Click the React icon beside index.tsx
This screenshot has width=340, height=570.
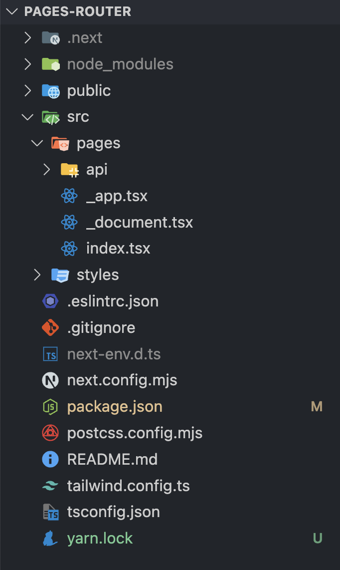point(69,249)
